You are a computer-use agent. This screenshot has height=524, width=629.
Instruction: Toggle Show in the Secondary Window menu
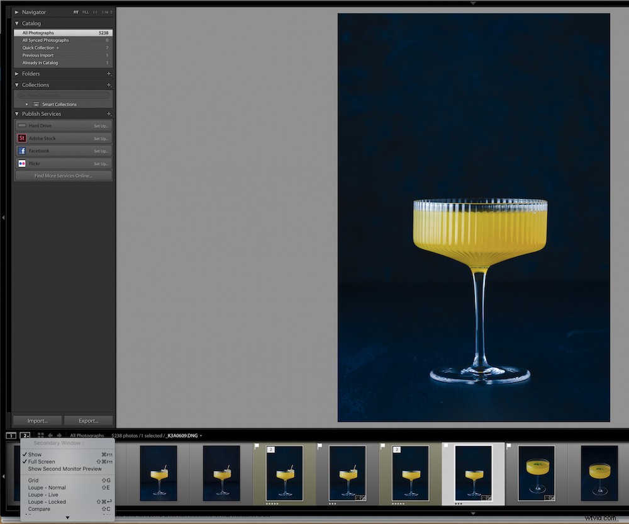(35, 454)
